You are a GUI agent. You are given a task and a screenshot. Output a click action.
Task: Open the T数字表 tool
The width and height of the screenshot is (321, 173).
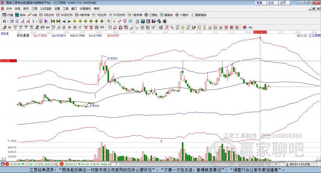pyautogui.click(x=135, y=15)
